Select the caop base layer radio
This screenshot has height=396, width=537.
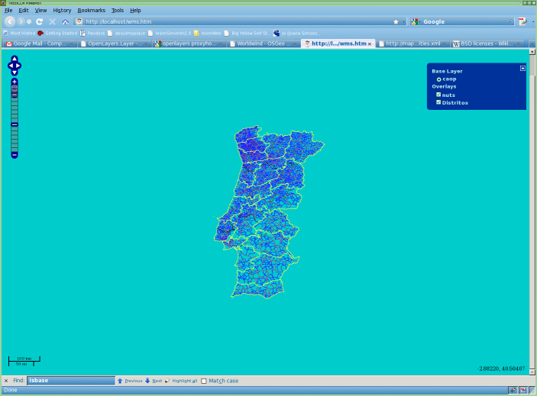[x=438, y=79]
